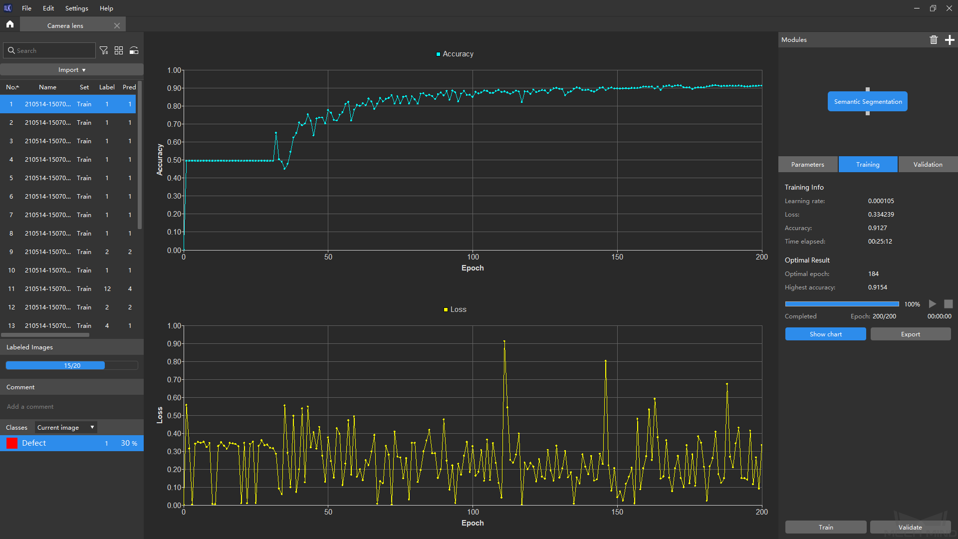Click the Name column header
Screen dimensions: 958x539
tap(48, 87)
